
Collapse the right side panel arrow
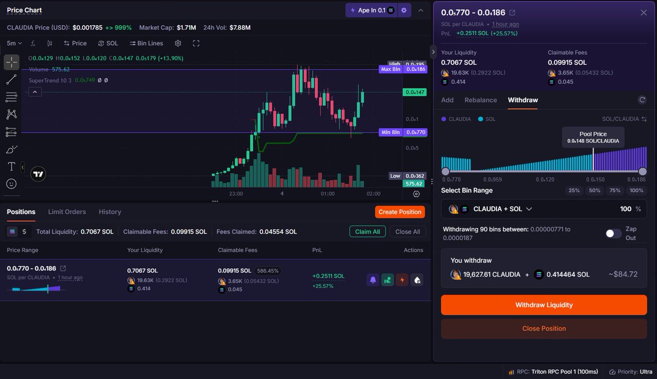pyautogui.click(x=433, y=53)
